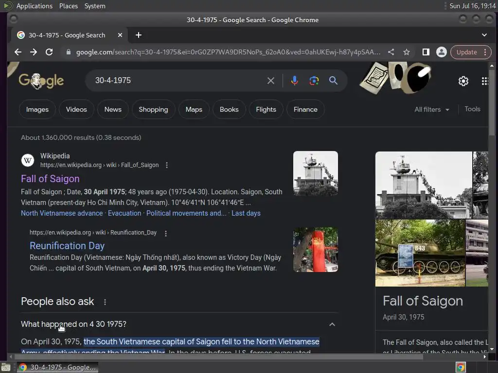Viewport: 498px width, 373px height.
Task: Filter results by Flights
Action: pos(266,109)
